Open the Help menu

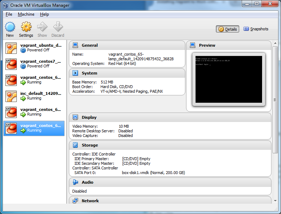(x=44, y=14)
